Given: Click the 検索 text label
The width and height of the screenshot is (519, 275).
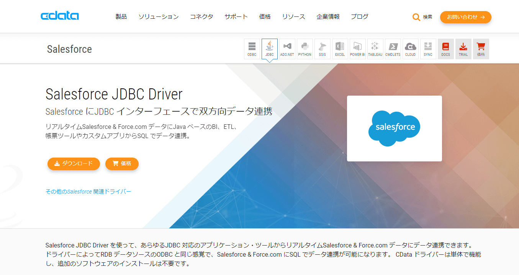Looking at the screenshot, I should [427, 17].
